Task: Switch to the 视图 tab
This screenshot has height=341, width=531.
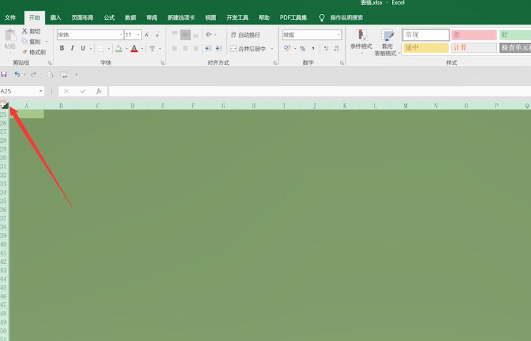Action: [210, 17]
